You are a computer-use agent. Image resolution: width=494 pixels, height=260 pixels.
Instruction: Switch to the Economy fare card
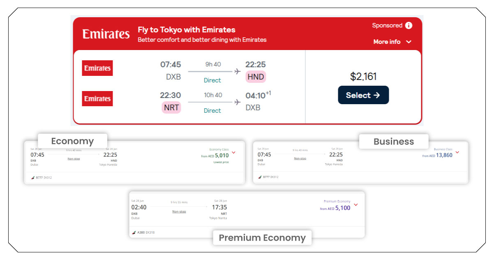pyautogui.click(x=72, y=141)
